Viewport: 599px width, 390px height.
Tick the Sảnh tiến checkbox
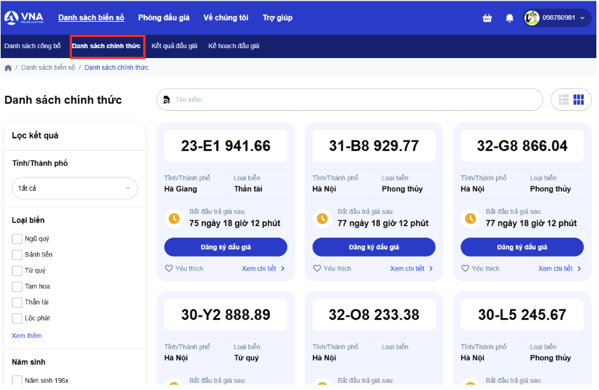coord(16,255)
